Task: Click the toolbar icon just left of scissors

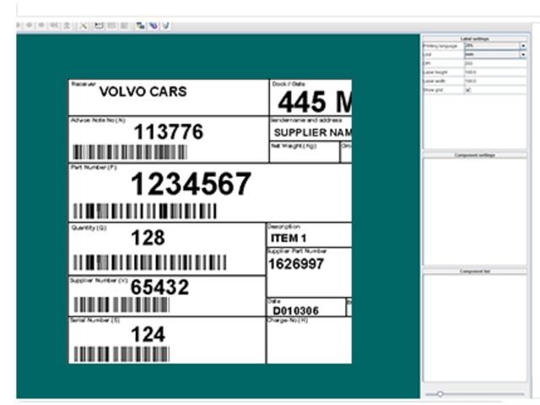Action: click(67, 26)
